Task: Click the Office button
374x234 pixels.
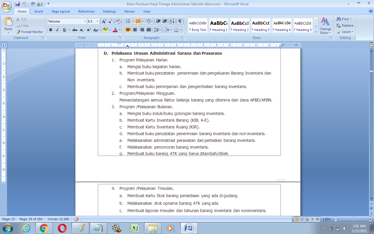Action: (x=6, y=6)
